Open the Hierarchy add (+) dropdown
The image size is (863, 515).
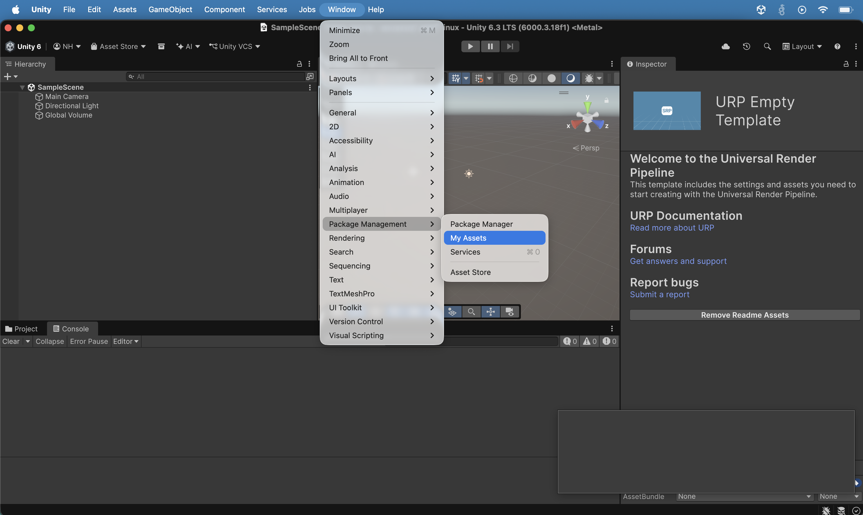pos(11,76)
